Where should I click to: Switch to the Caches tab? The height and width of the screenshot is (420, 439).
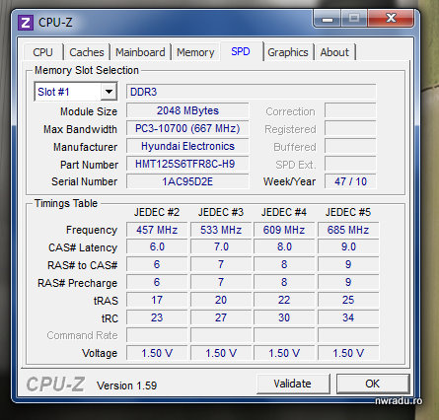[x=87, y=52]
